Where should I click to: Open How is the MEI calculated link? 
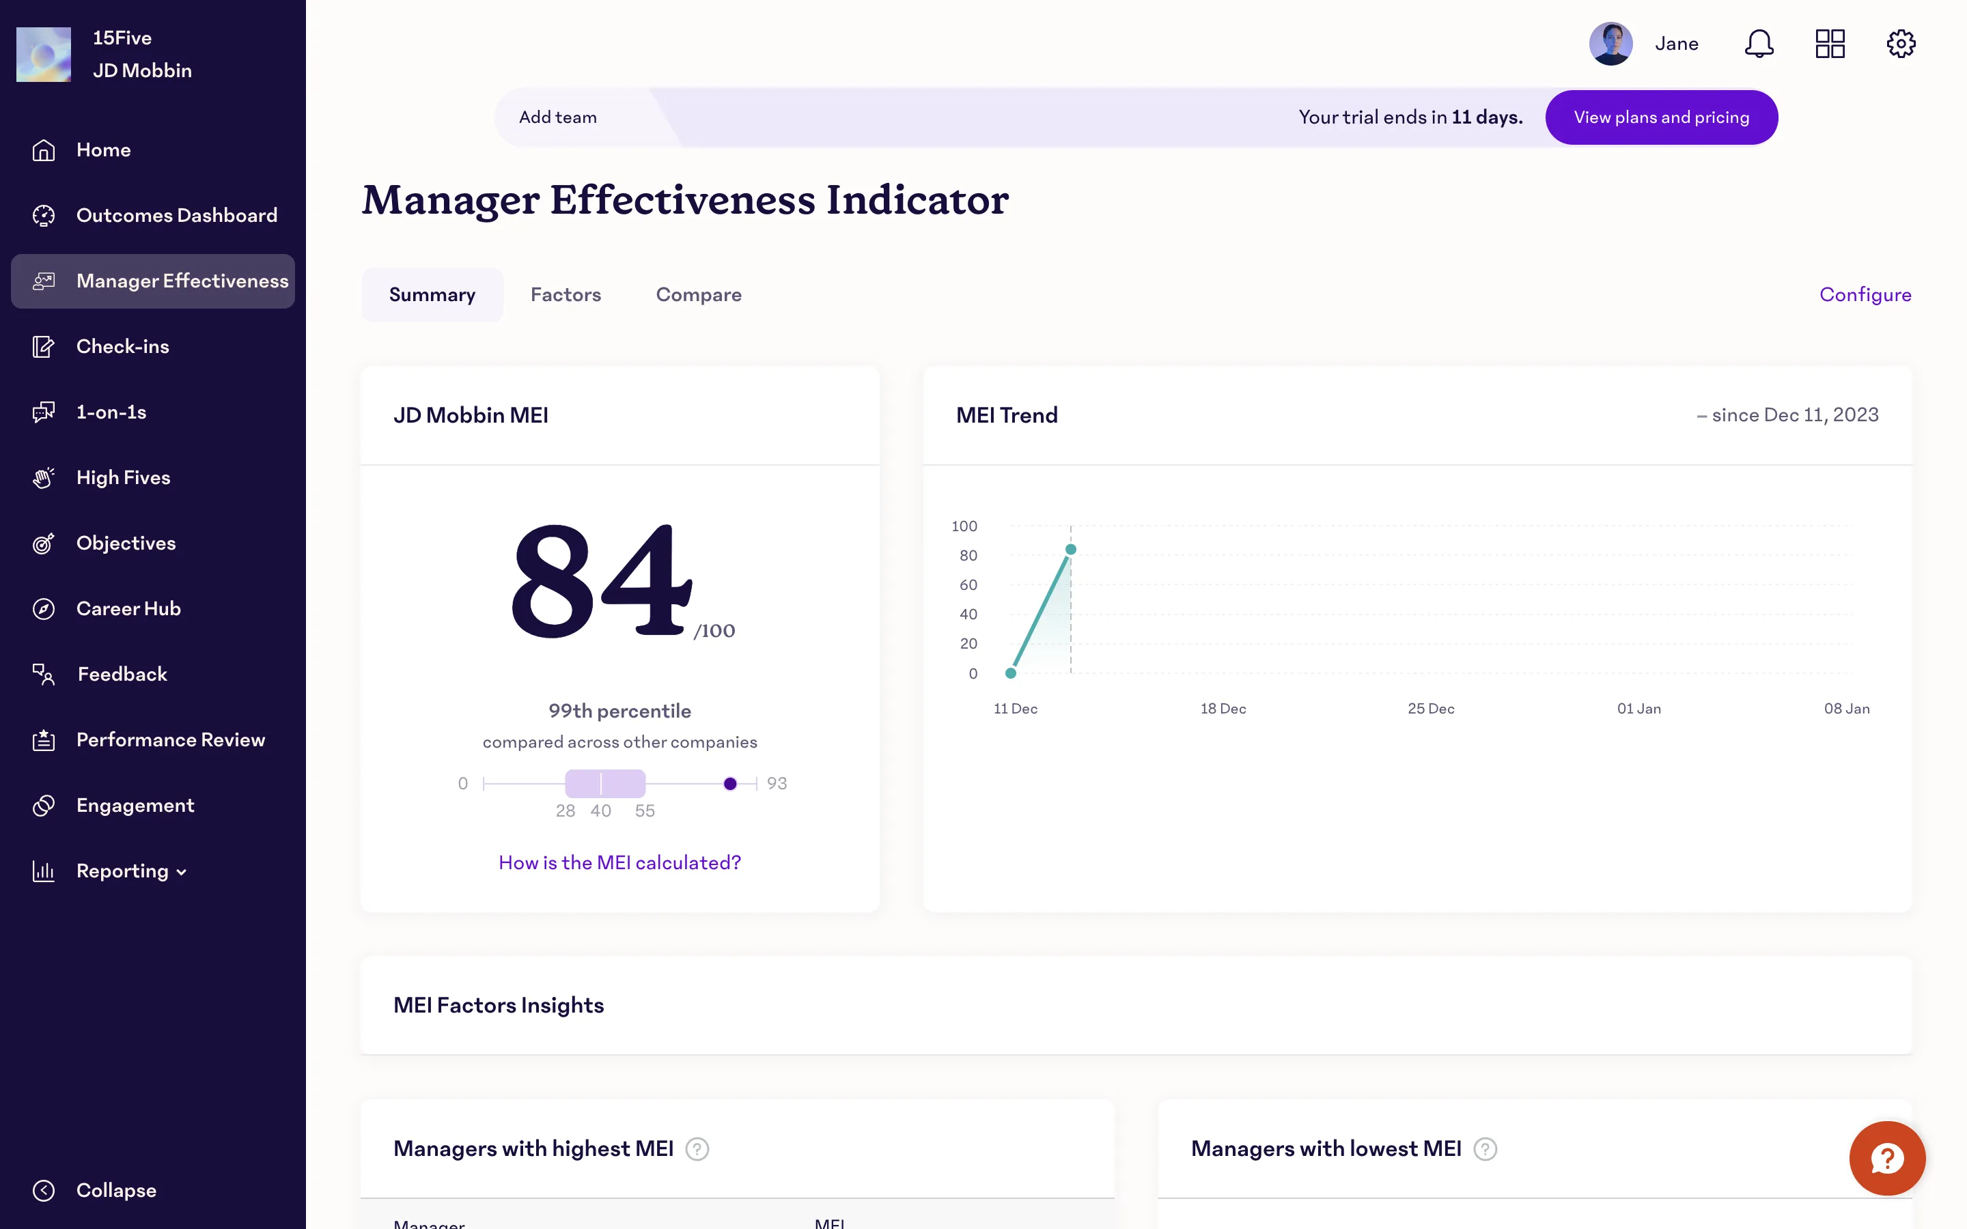pyautogui.click(x=619, y=862)
